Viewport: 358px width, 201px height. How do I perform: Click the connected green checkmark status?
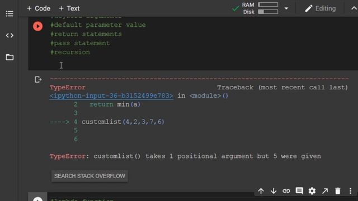point(235,9)
